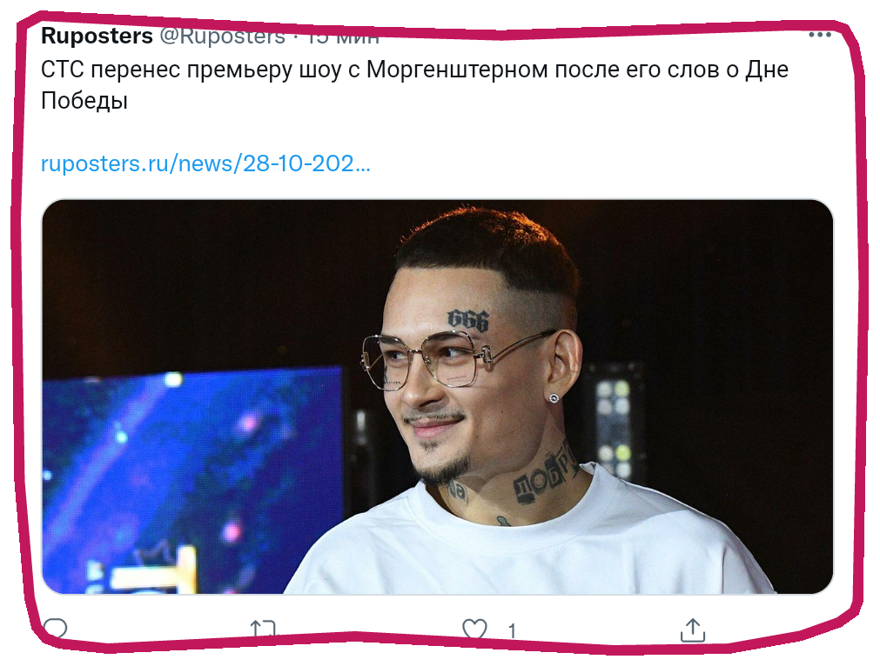Screen dimensions: 880x666
Task: Open the three-dot more options menu
Action: coord(819,35)
